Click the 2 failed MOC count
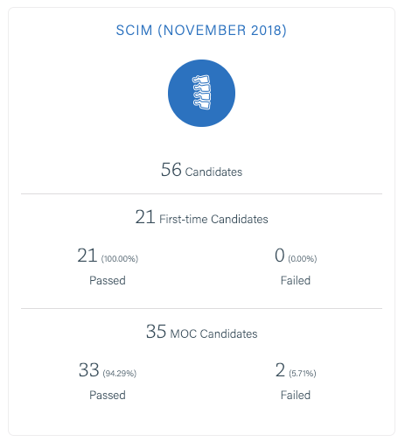 pyautogui.click(x=280, y=370)
